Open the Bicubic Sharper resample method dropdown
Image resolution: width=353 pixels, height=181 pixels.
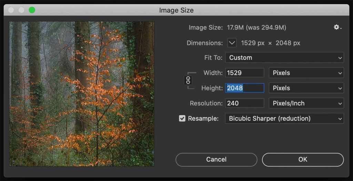[284, 118]
